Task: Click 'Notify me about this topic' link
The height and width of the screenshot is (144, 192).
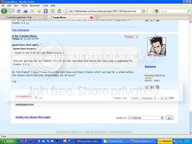Action: [x=33, y=117]
